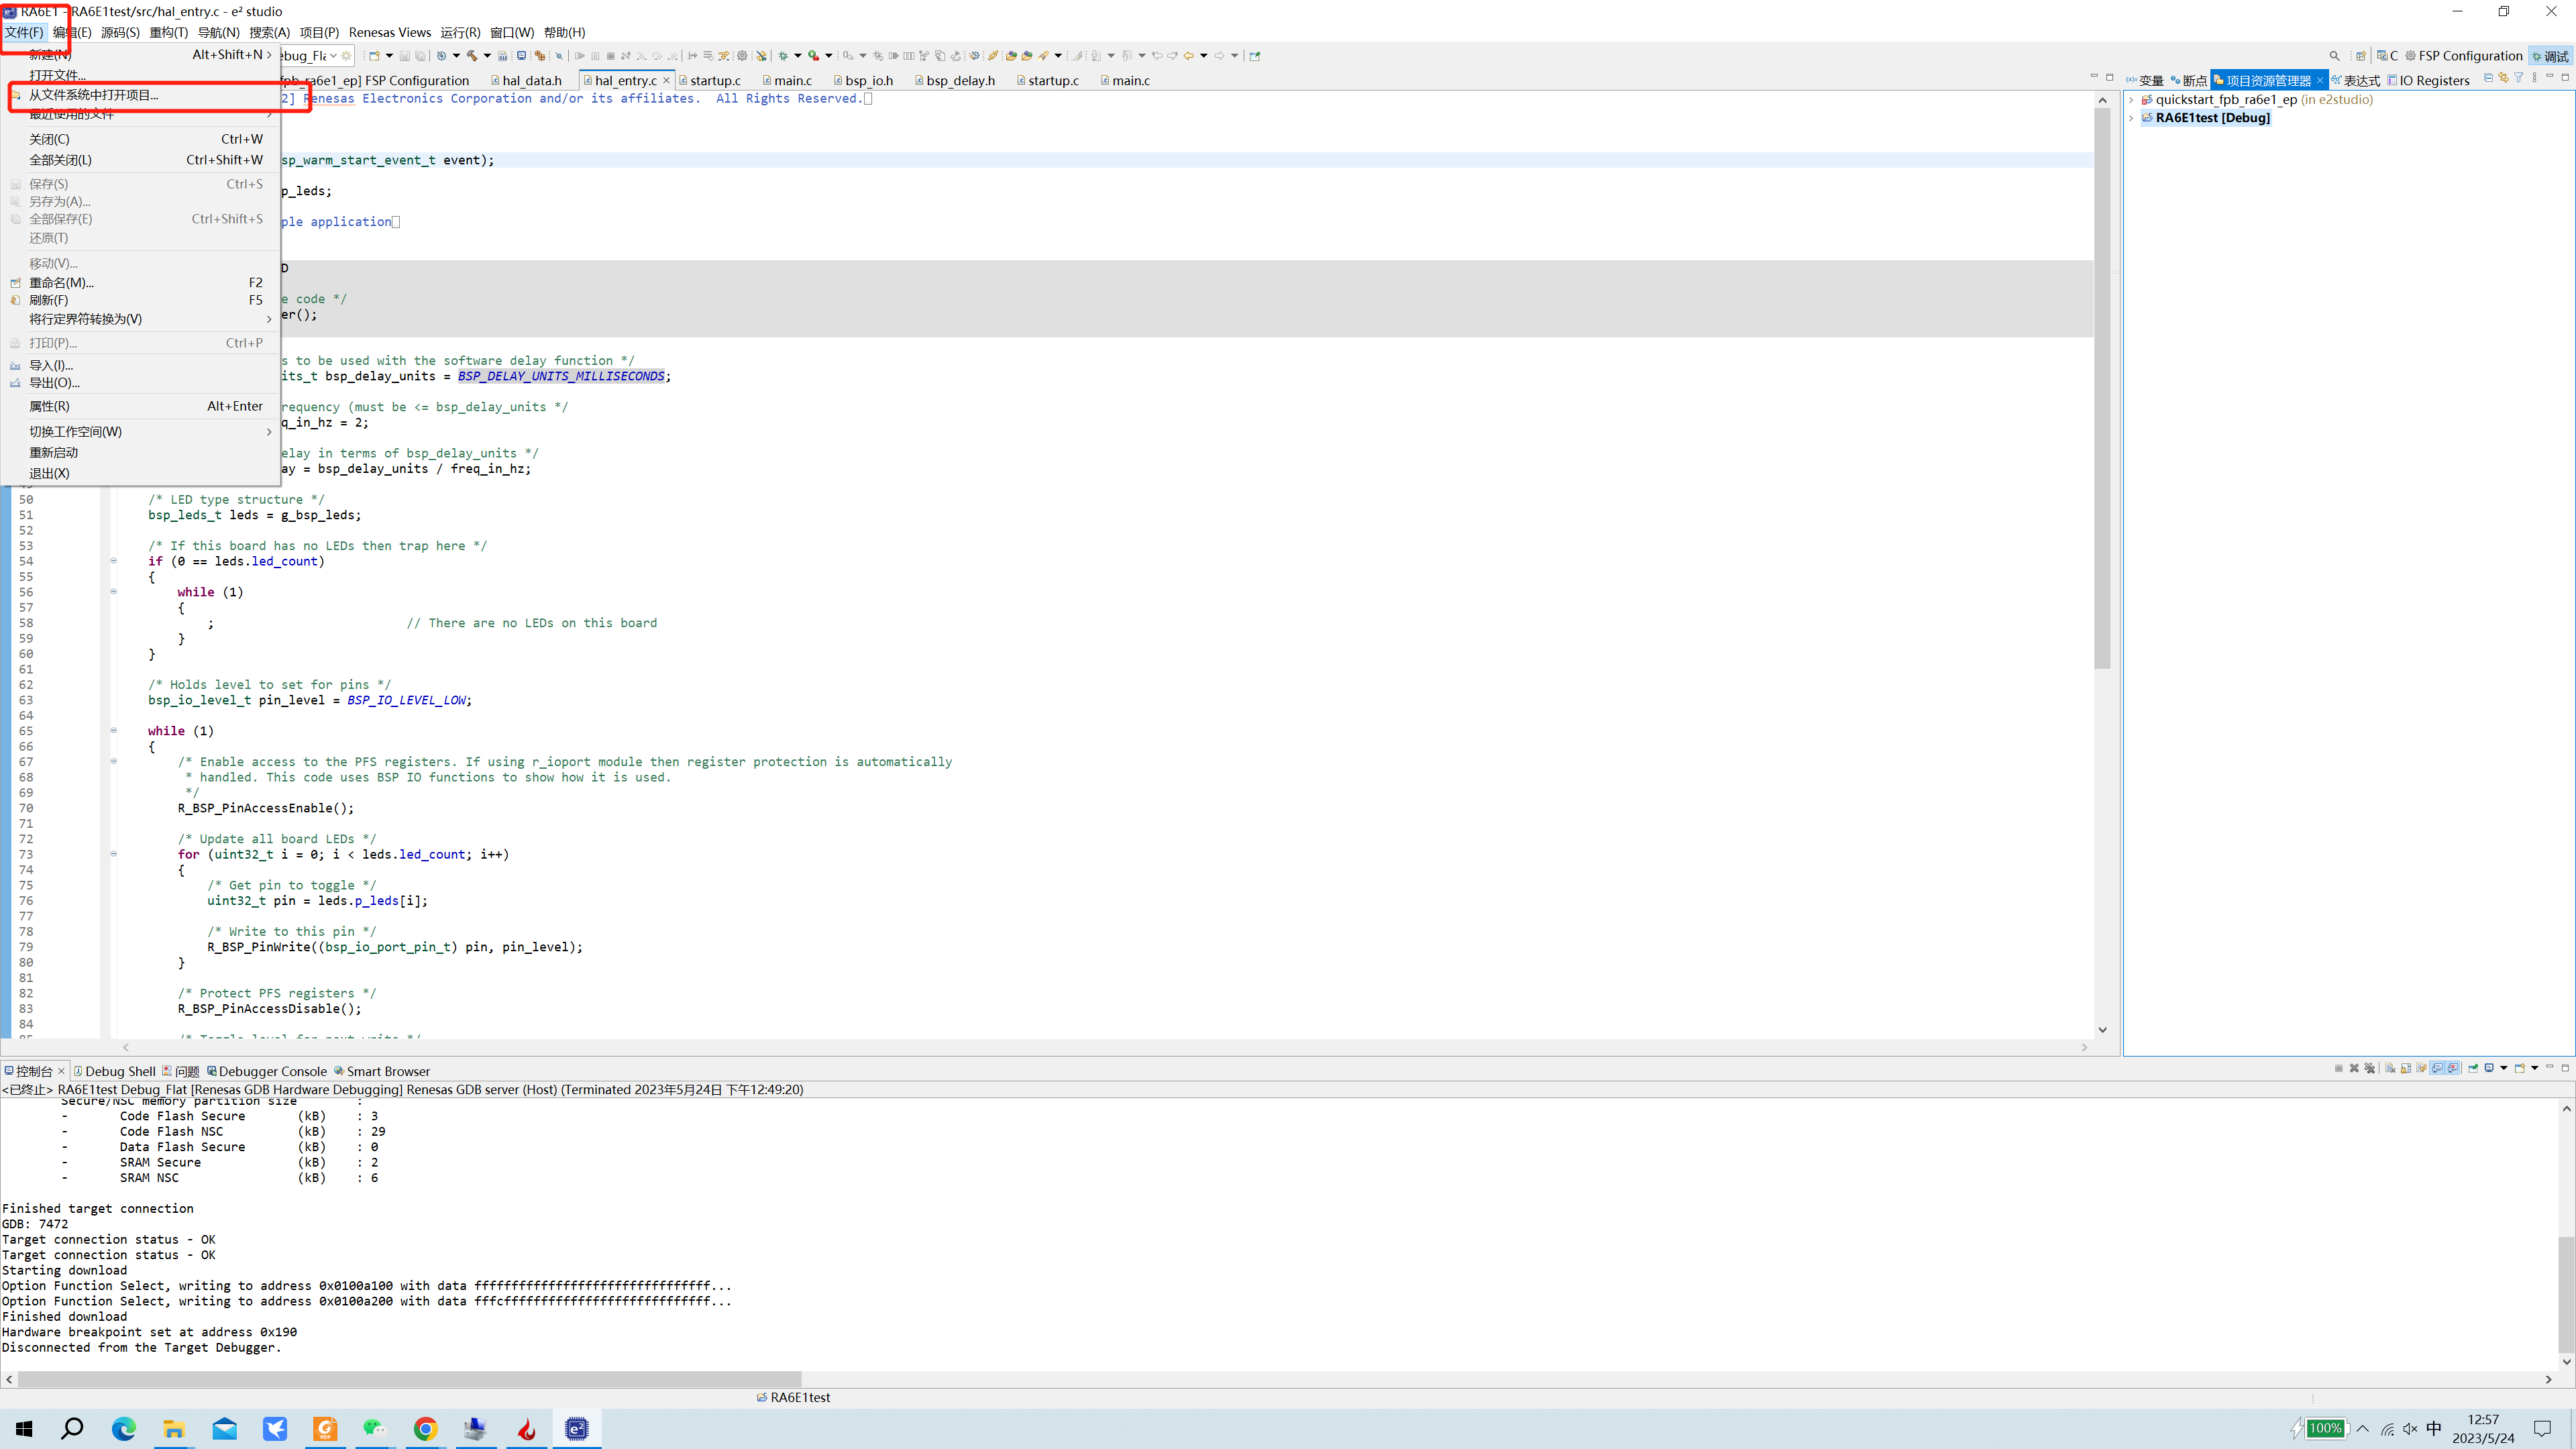Click the toolbar search magnifier icon
The width and height of the screenshot is (2576, 1449).
[x=2335, y=56]
